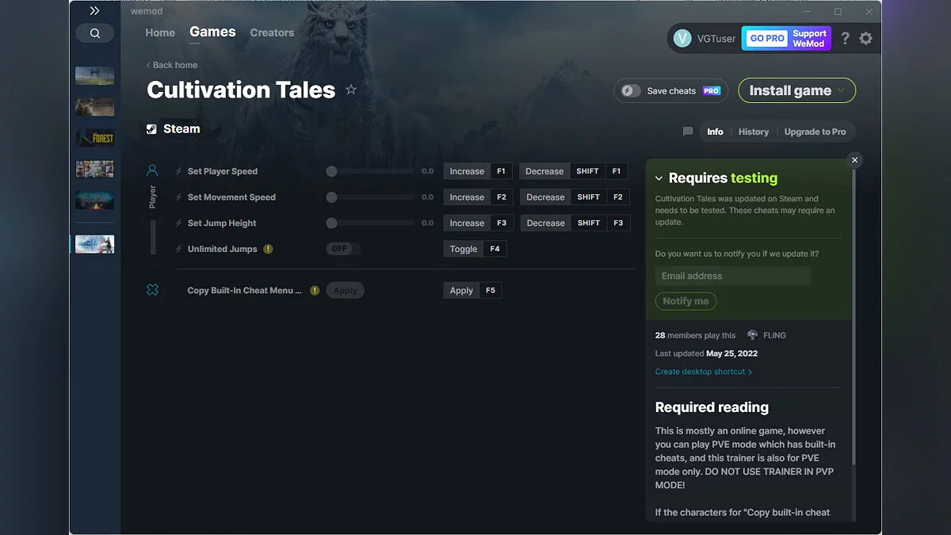Click the Steam platform icon
This screenshot has height=535, width=951.
click(151, 129)
